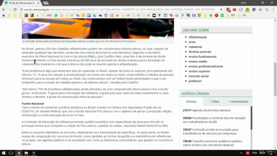This screenshot has width=277, height=156.
Task: Open the direitos autorais topic link
Action: coord(200,52)
